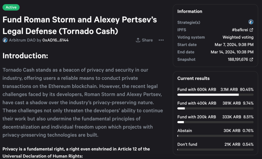
Task: Click the #bafkrei IPFS hash link
Action: coord(240,30)
